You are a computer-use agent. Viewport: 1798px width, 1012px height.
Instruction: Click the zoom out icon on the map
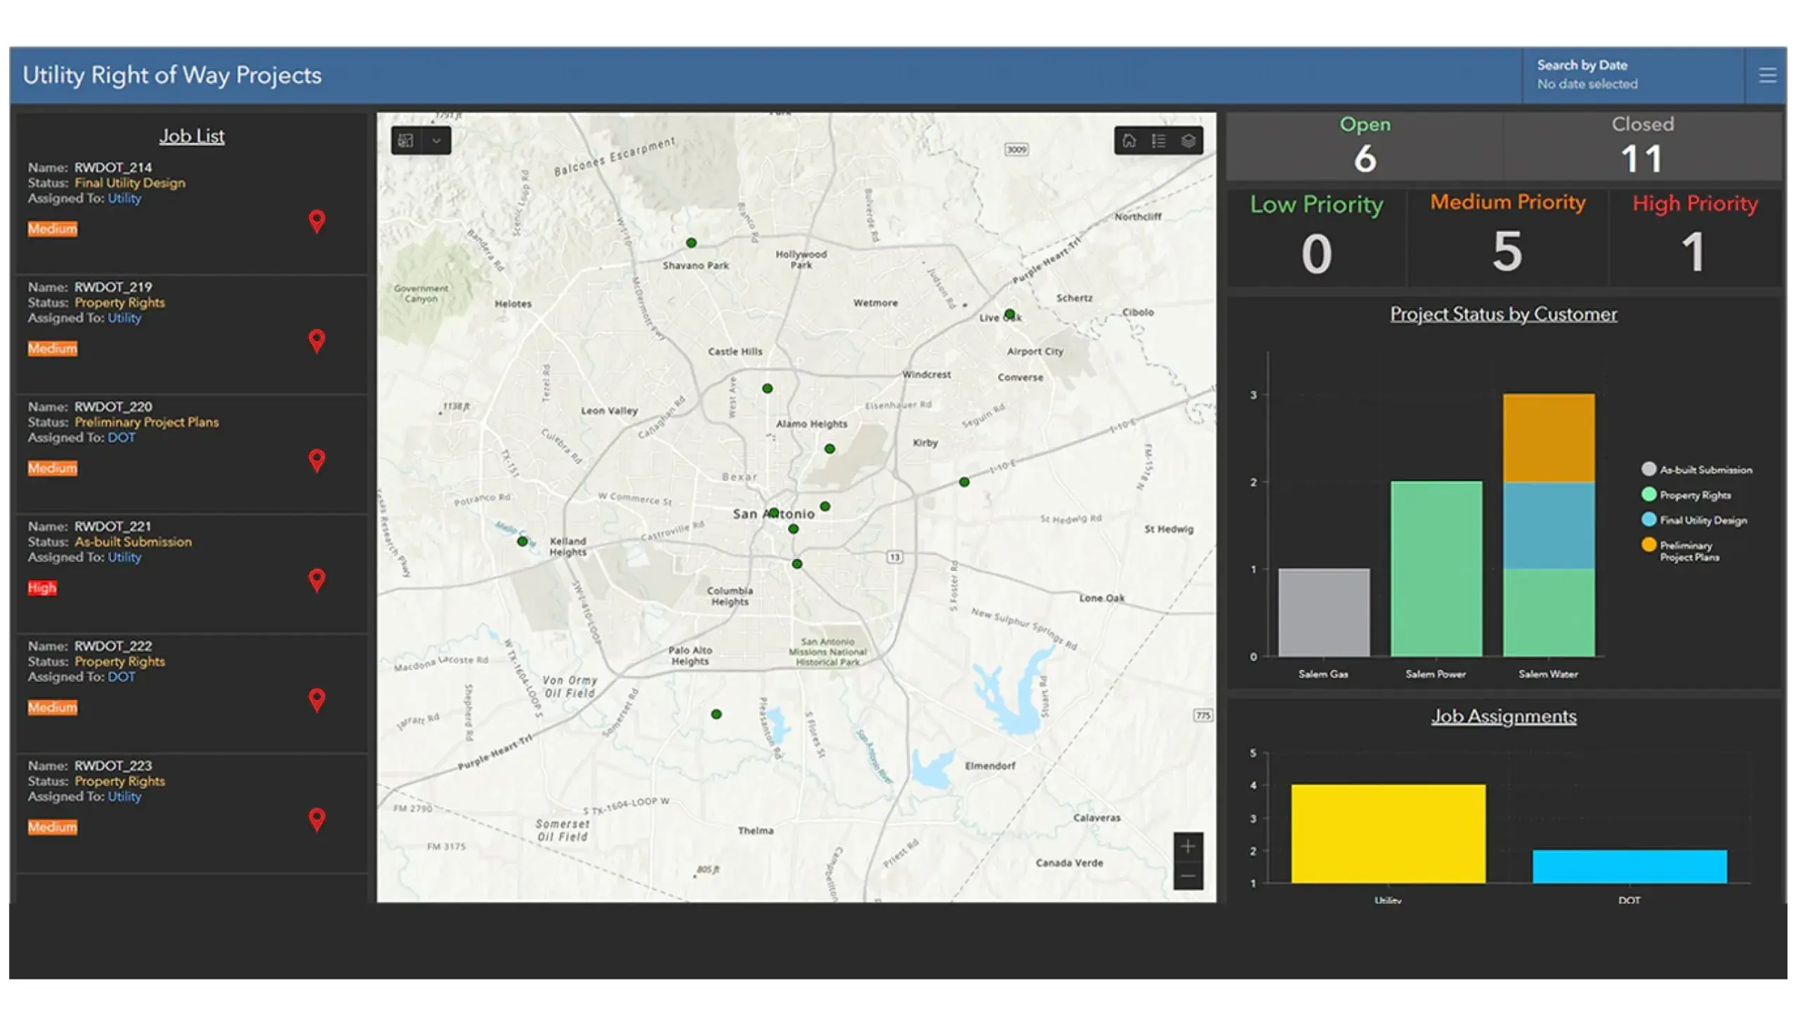coord(1188,876)
